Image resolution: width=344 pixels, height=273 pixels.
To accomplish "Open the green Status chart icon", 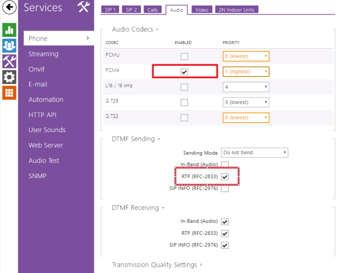I will coord(9,30).
